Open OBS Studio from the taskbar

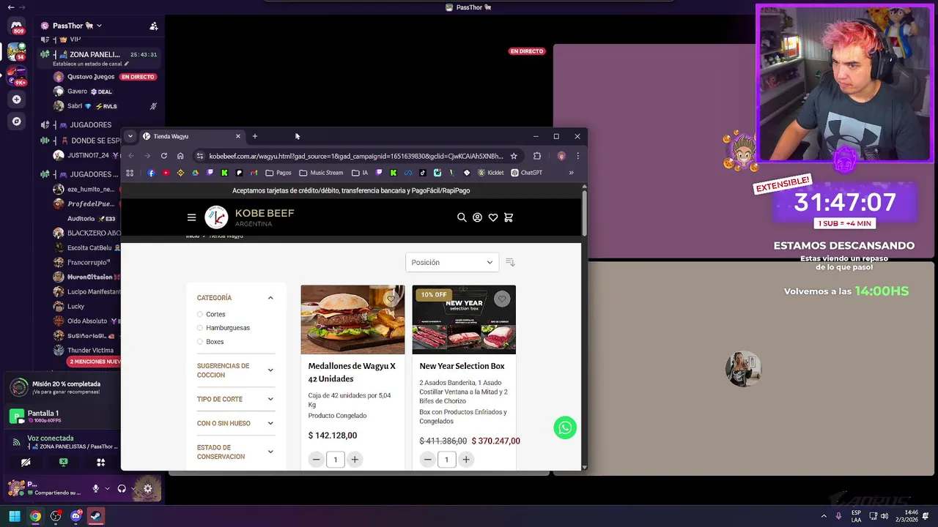(x=56, y=516)
